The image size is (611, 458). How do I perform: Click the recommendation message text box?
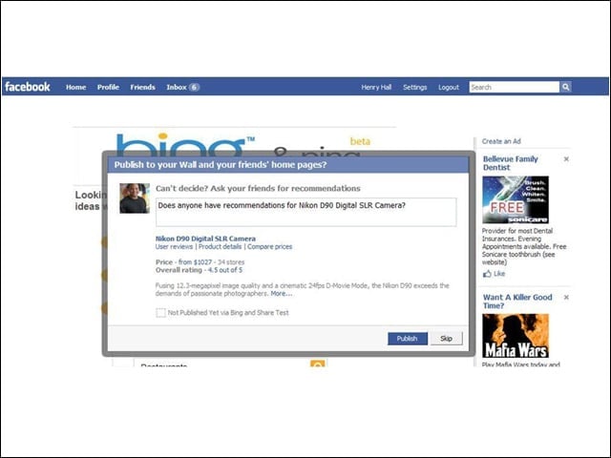click(305, 212)
